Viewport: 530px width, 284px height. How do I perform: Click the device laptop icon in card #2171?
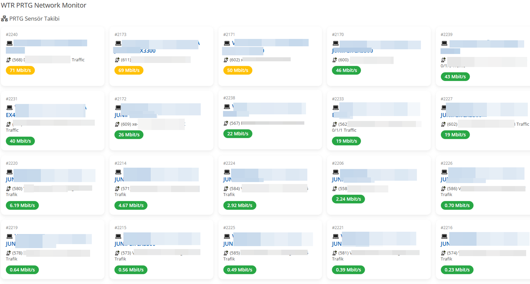coord(227,43)
